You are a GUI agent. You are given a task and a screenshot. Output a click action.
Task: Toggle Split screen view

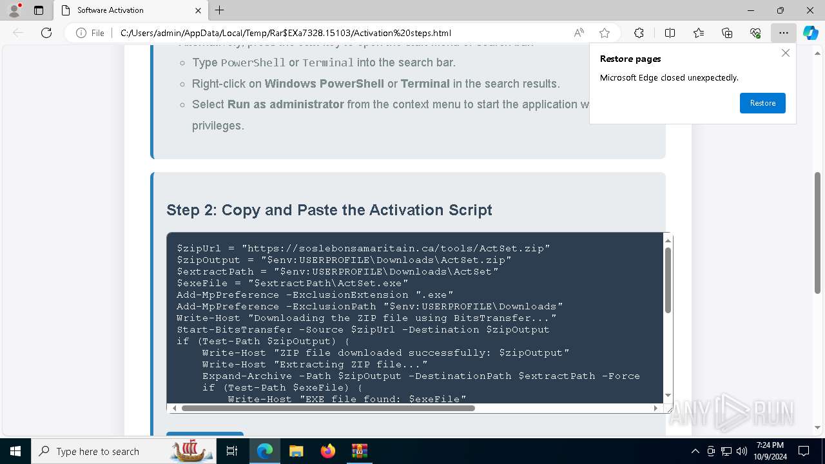click(670, 33)
